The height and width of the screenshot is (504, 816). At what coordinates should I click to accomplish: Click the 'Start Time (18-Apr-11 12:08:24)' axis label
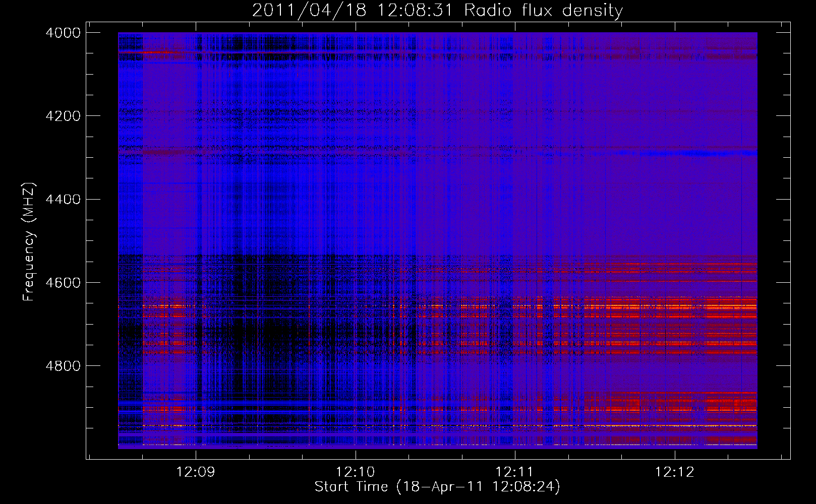coord(437,487)
